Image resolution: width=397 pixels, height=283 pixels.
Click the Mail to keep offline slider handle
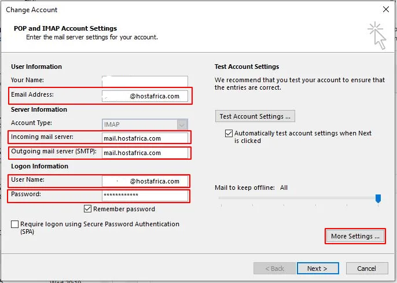coord(378,199)
